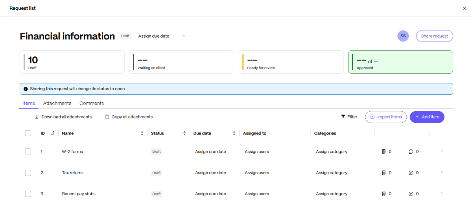The image size is (472, 214).
Task: Check the W-2 forms row checkbox
Action: coord(28,152)
